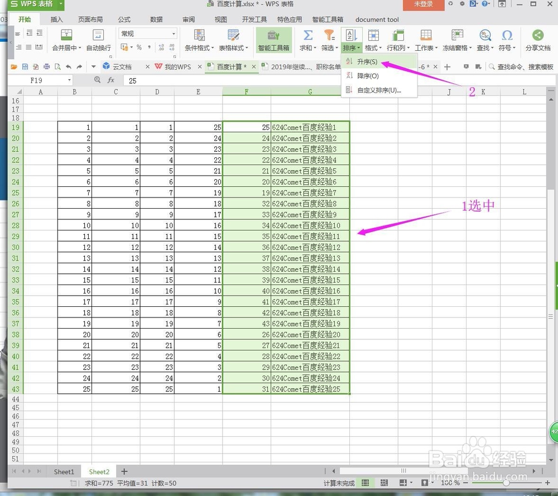558x496 pixels.
Task: Click the save disk icon in quick toolbar
Action: tap(25, 66)
